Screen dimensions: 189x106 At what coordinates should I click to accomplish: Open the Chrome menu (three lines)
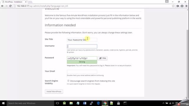click(x=186, y=6)
